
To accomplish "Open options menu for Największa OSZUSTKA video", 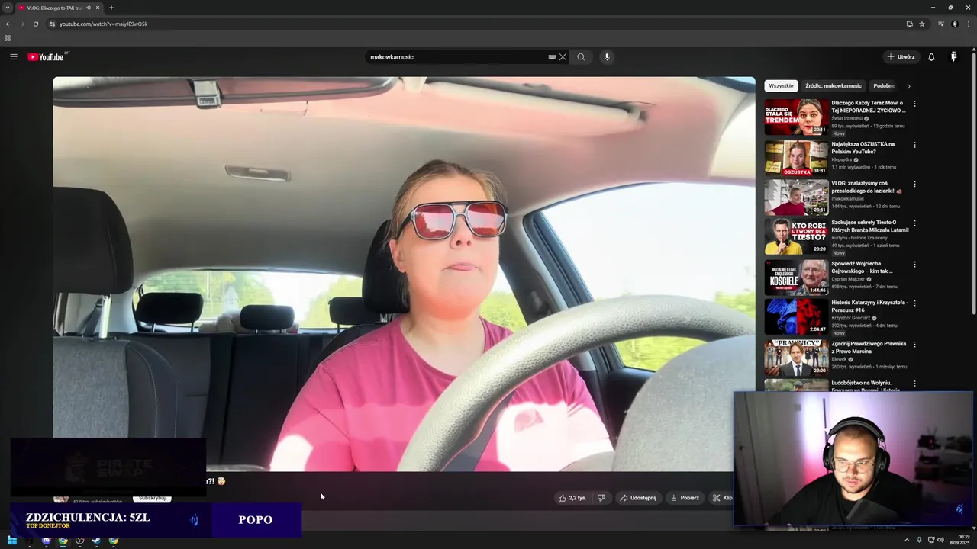I will [x=914, y=145].
